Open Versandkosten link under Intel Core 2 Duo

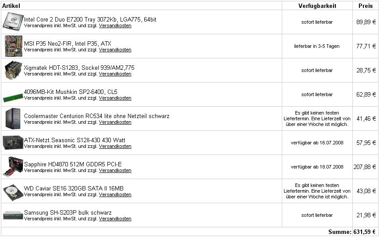coord(115,26)
